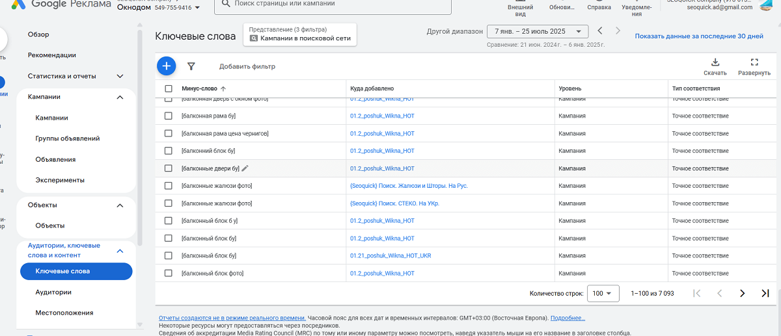Click Подробнее... link in the footer
781x336 pixels.
point(568,318)
